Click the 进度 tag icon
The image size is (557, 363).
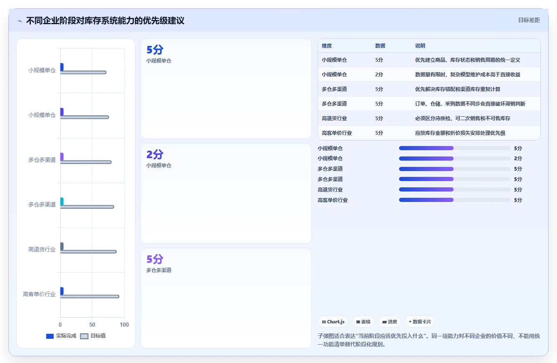click(384, 322)
